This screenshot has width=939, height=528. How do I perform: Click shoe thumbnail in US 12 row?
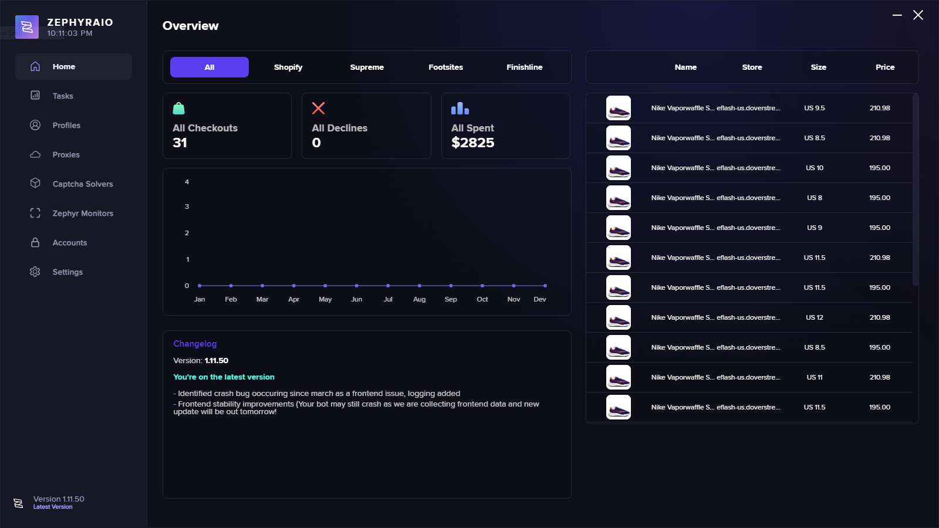pos(619,317)
